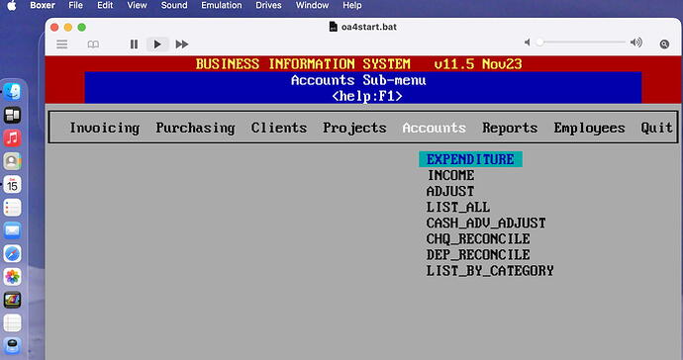Click the <help:F1> text in header
The image size is (683, 360).
pyautogui.click(x=367, y=96)
